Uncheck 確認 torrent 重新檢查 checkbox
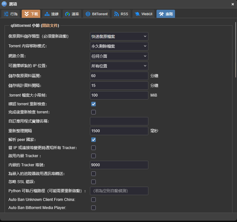237x222 pixels. click(x=94, y=104)
